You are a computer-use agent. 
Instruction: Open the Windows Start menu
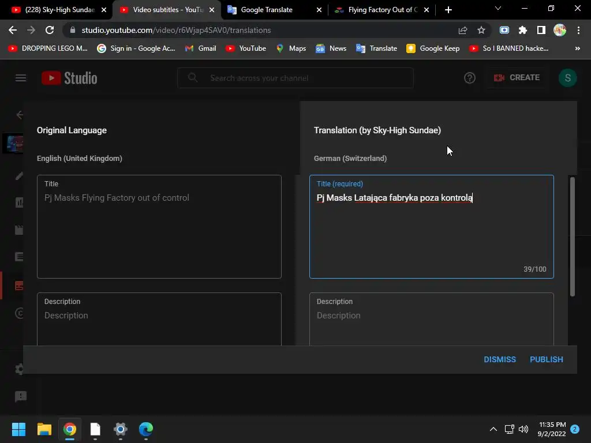[x=18, y=429]
